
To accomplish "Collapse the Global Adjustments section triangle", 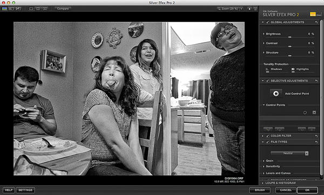I will pos(263,22).
